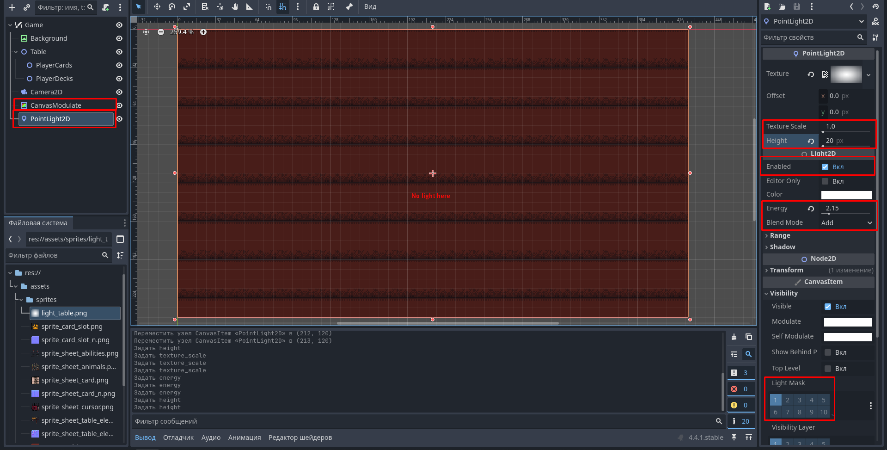Select the Pan mode hand tool
Viewport: 887px width, 450px height.
(235, 6)
